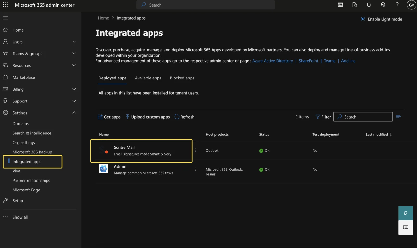This screenshot has width=417, height=248.
Task: Click the Billing card icon in sidebar
Action: click(x=5, y=89)
